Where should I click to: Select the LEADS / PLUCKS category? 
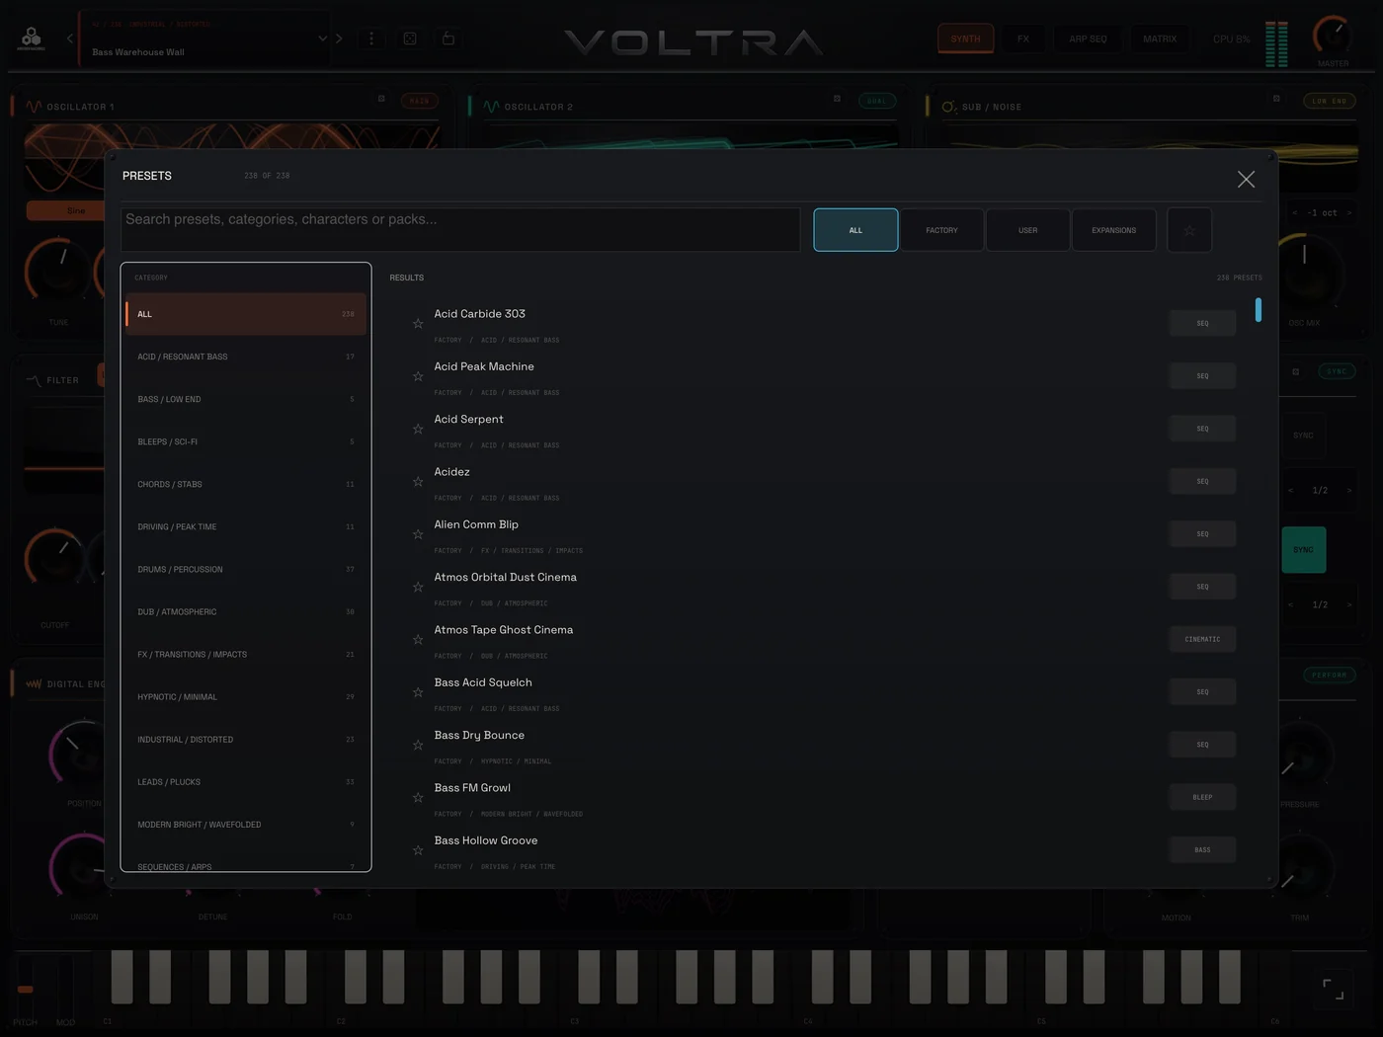246,781
